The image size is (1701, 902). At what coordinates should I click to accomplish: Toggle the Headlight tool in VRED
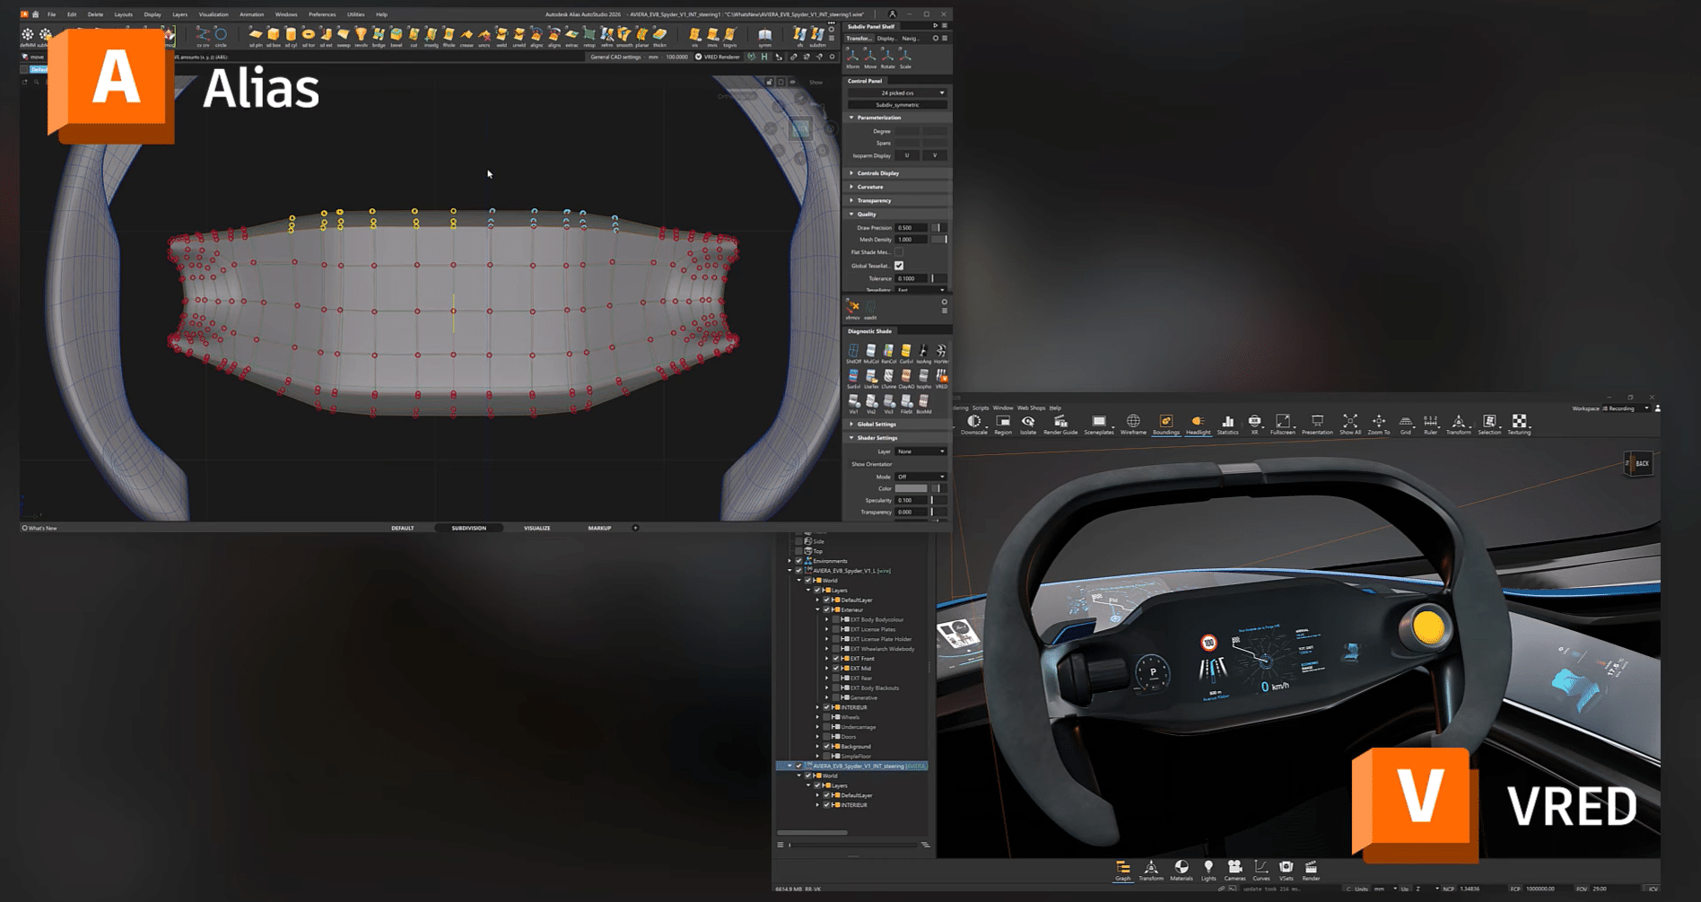click(1198, 423)
